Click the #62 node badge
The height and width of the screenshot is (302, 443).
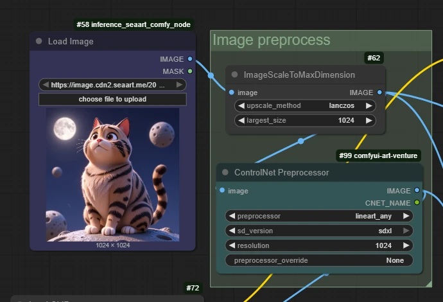[x=374, y=58]
